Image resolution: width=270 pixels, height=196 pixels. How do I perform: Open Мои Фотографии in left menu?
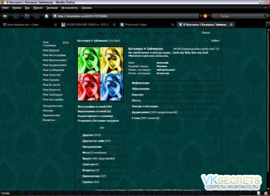click(x=54, y=55)
